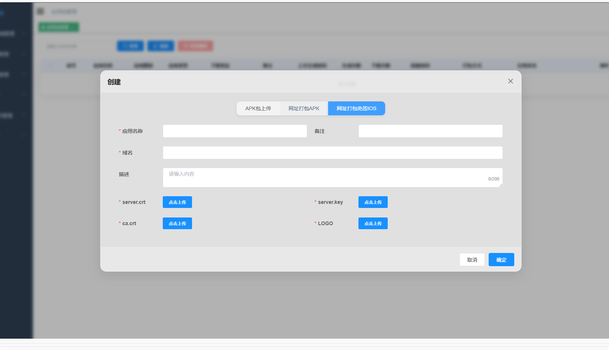Close the 创建 dialog with the X icon
The image size is (609, 350).
coord(510,81)
